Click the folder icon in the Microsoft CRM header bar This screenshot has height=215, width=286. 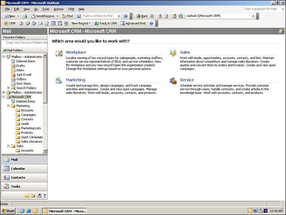281,31
